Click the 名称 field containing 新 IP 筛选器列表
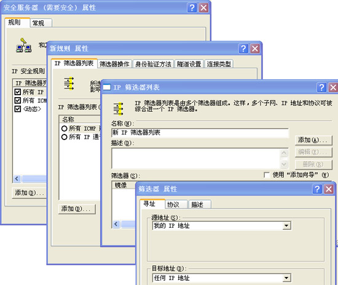The image size is (338, 285). (200, 133)
